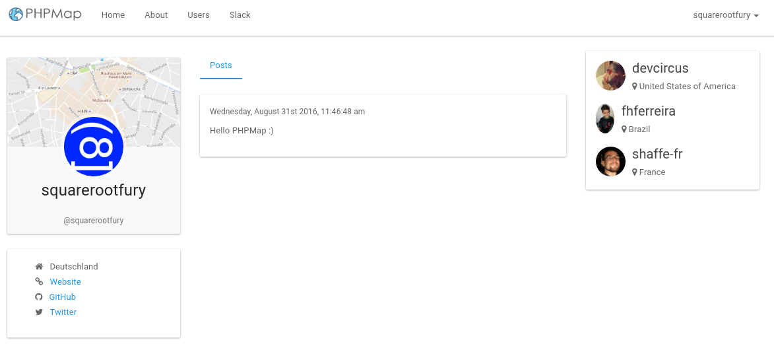Click the PHPMap brand text
This screenshot has height=356, width=774.
coord(53,15)
